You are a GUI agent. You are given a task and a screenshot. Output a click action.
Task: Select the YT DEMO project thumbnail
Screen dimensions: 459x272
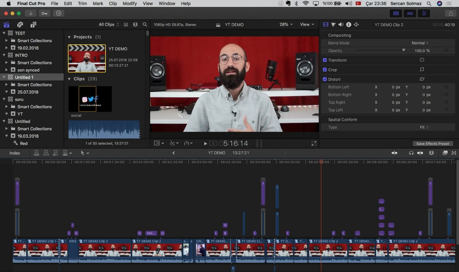87,58
